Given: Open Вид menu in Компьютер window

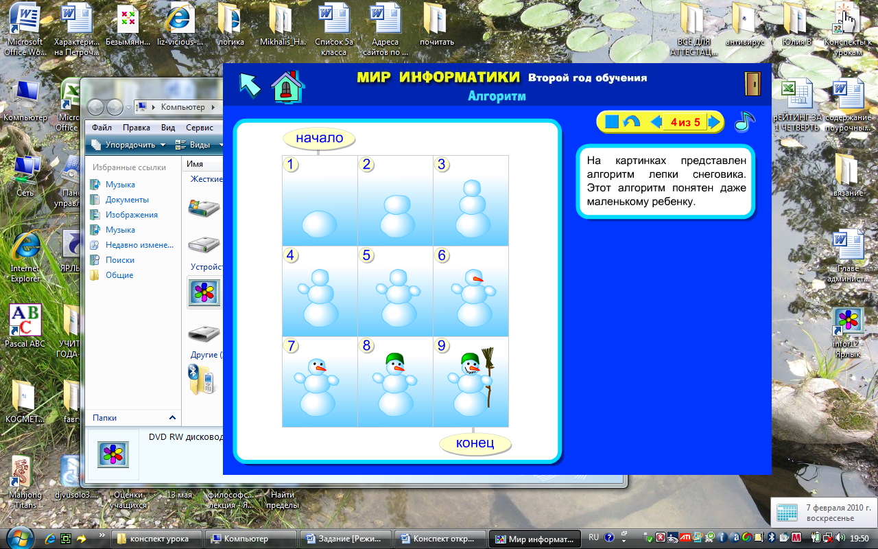Looking at the screenshot, I should click(x=168, y=128).
